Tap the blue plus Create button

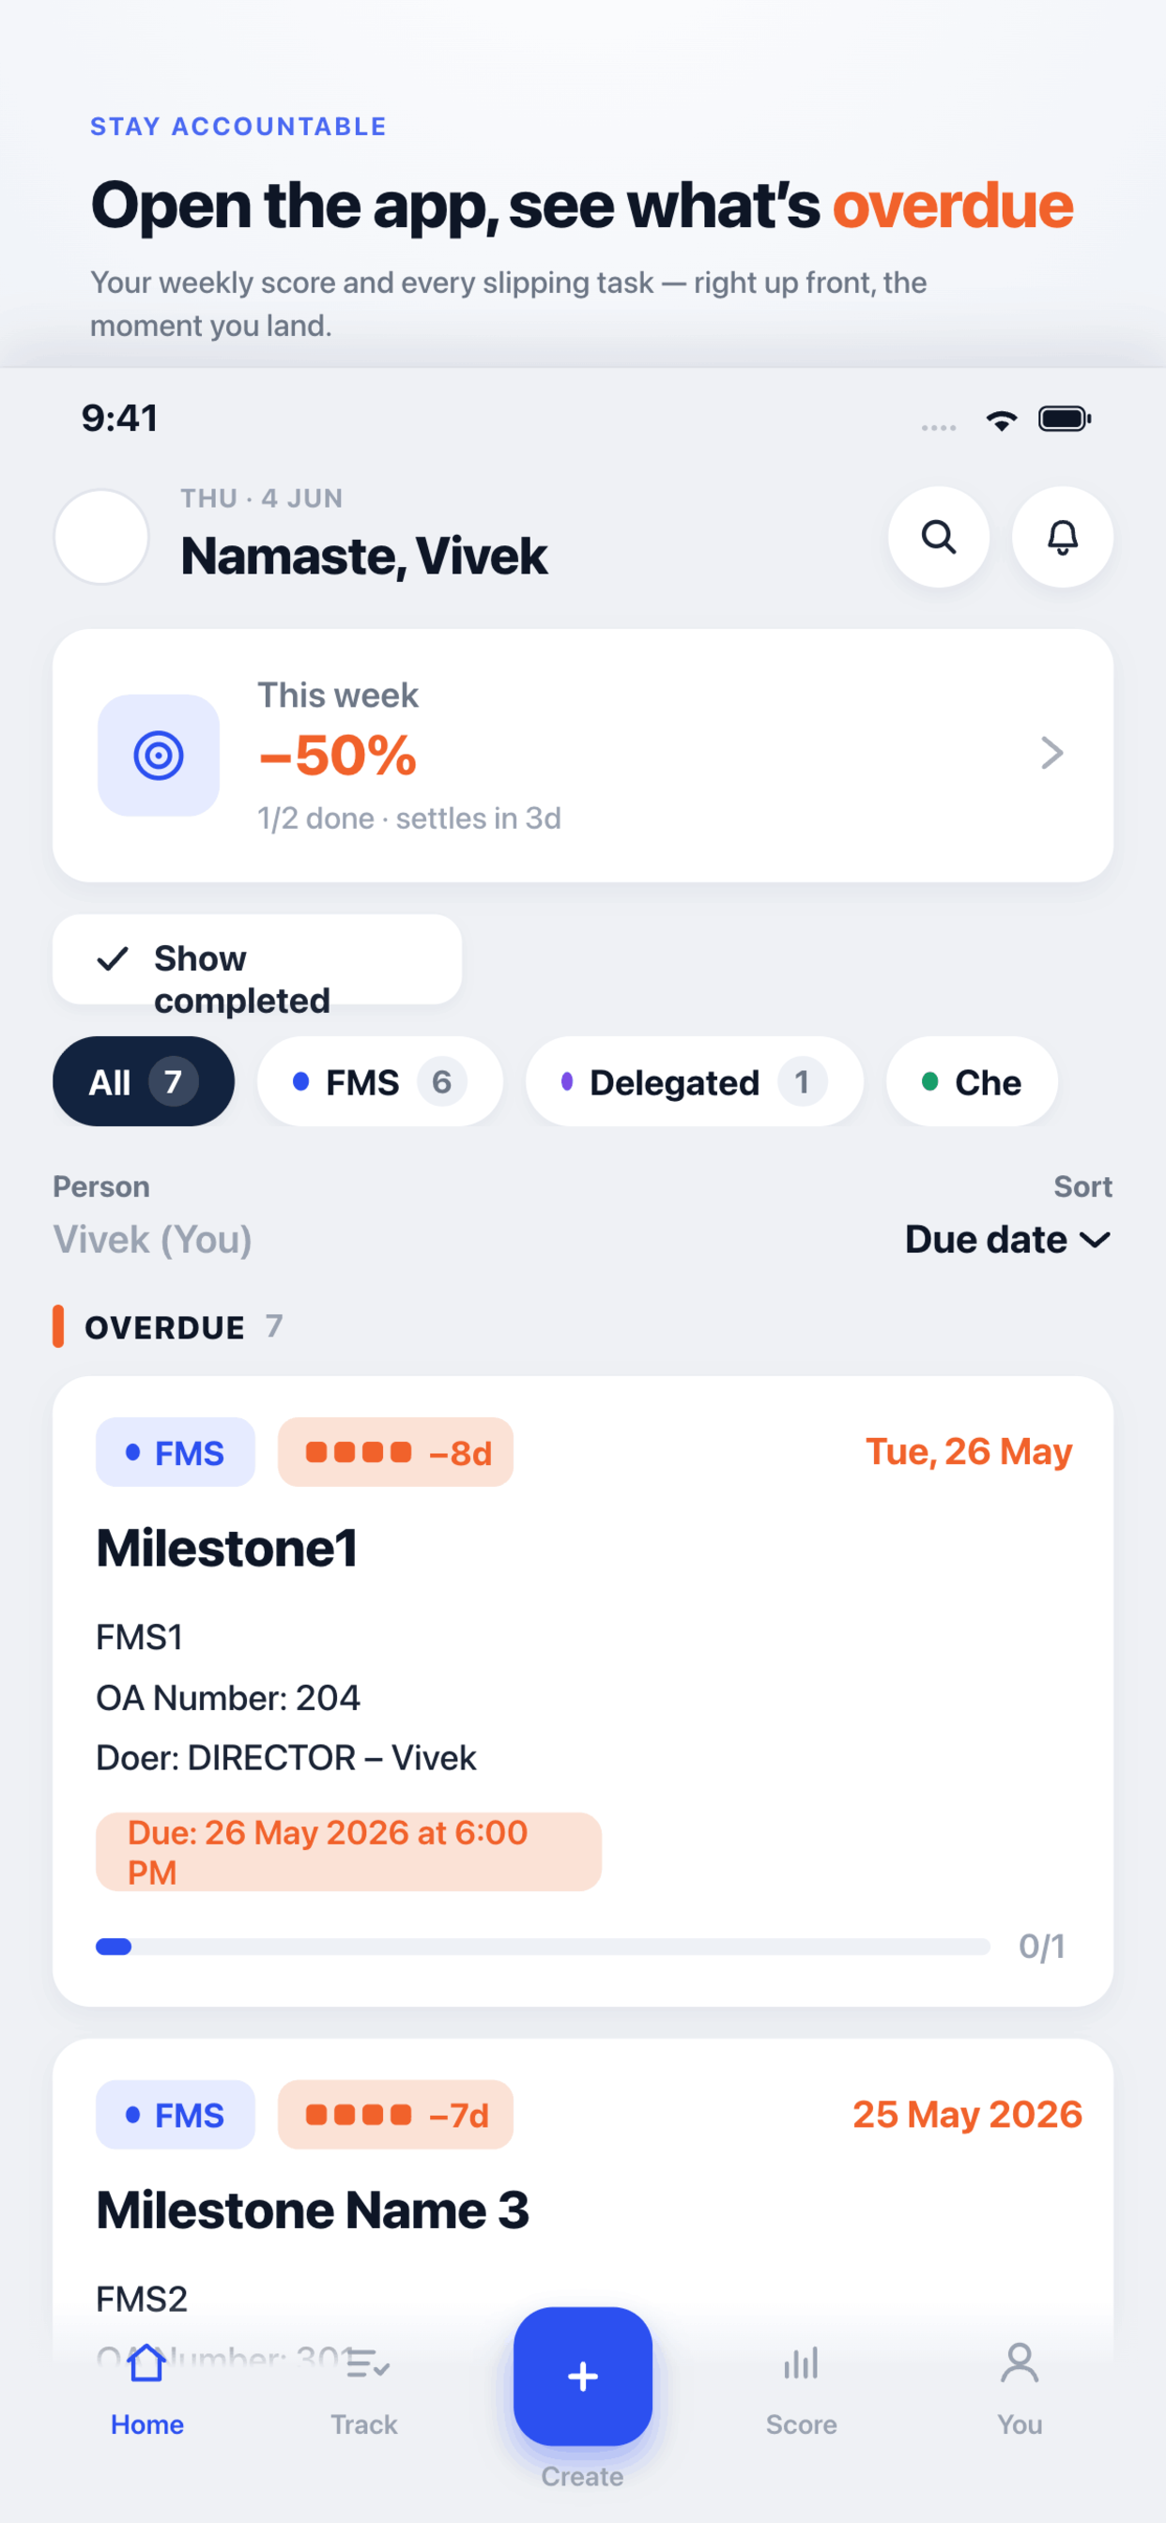click(583, 2376)
